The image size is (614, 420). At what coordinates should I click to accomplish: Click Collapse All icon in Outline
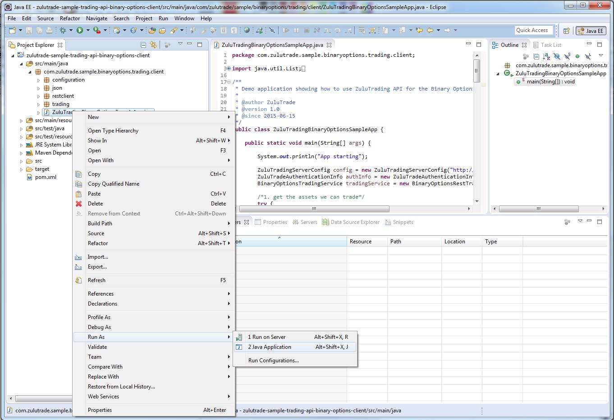pyautogui.click(x=536, y=56)
